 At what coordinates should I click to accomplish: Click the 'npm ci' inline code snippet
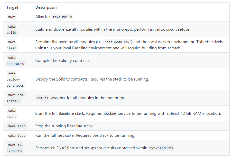click(x=42, y=98)
